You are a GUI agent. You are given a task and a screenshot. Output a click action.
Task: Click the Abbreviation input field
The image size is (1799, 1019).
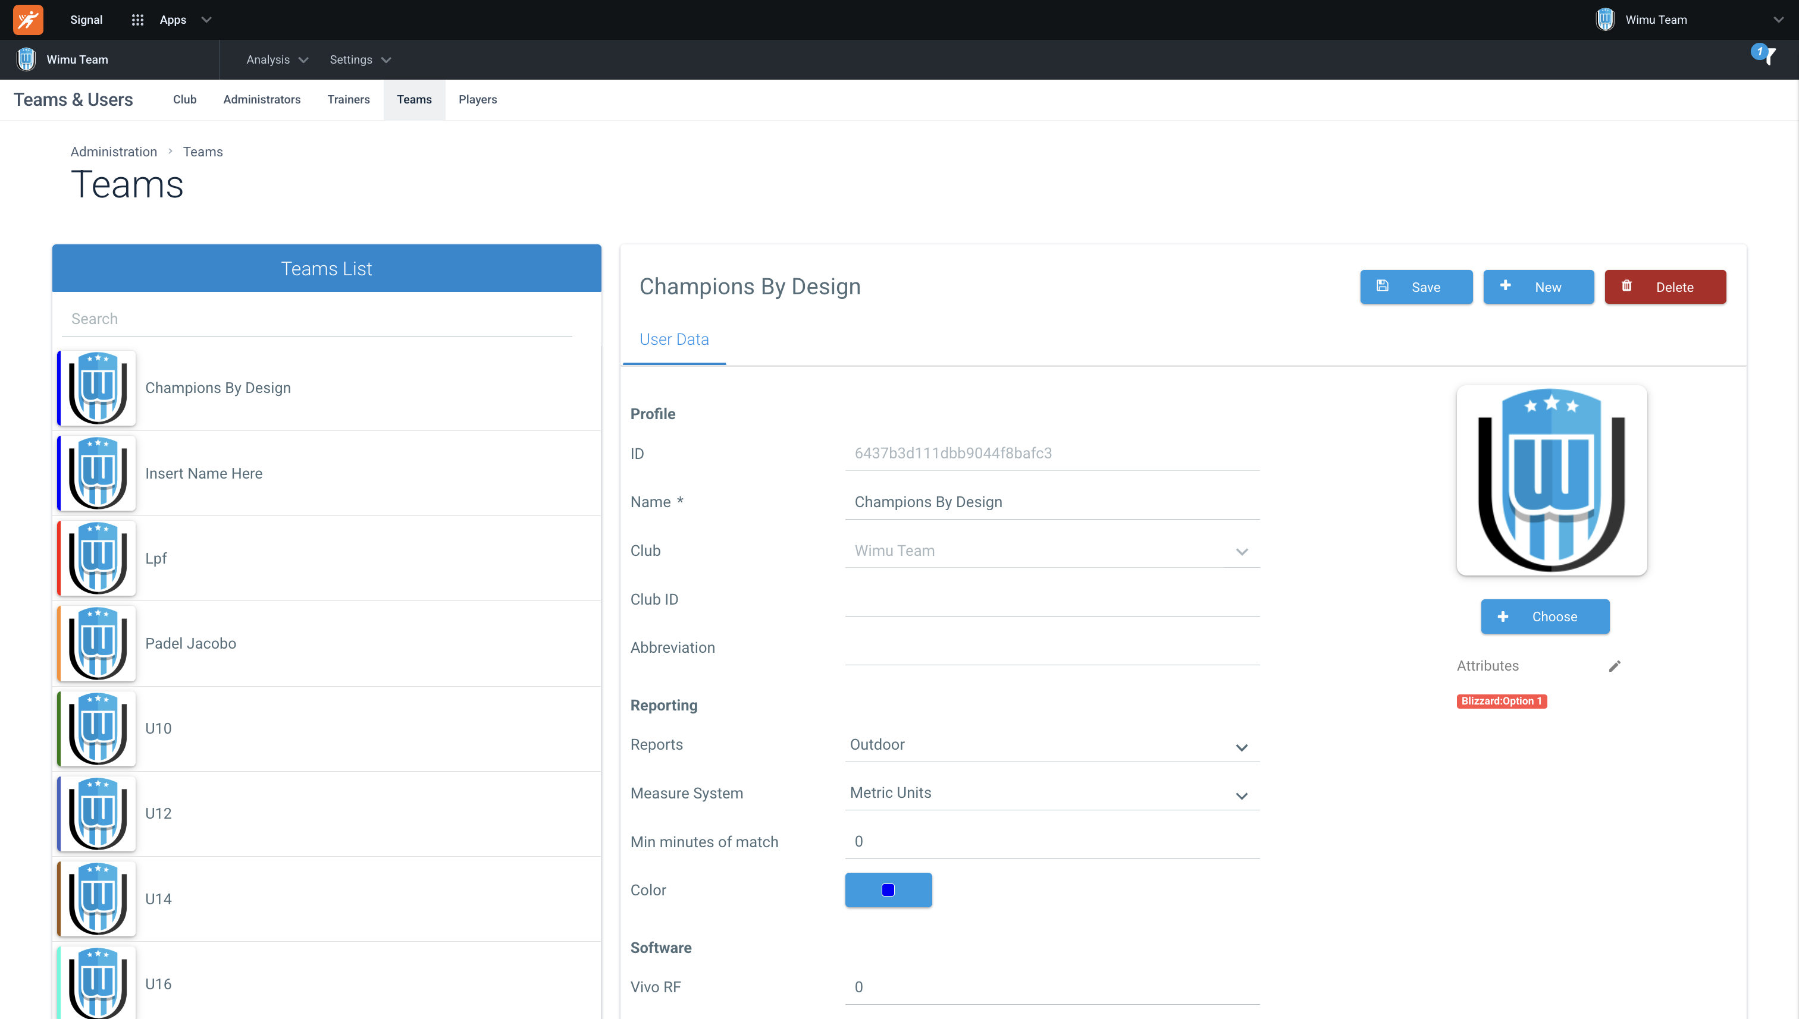click(1052, 648)
